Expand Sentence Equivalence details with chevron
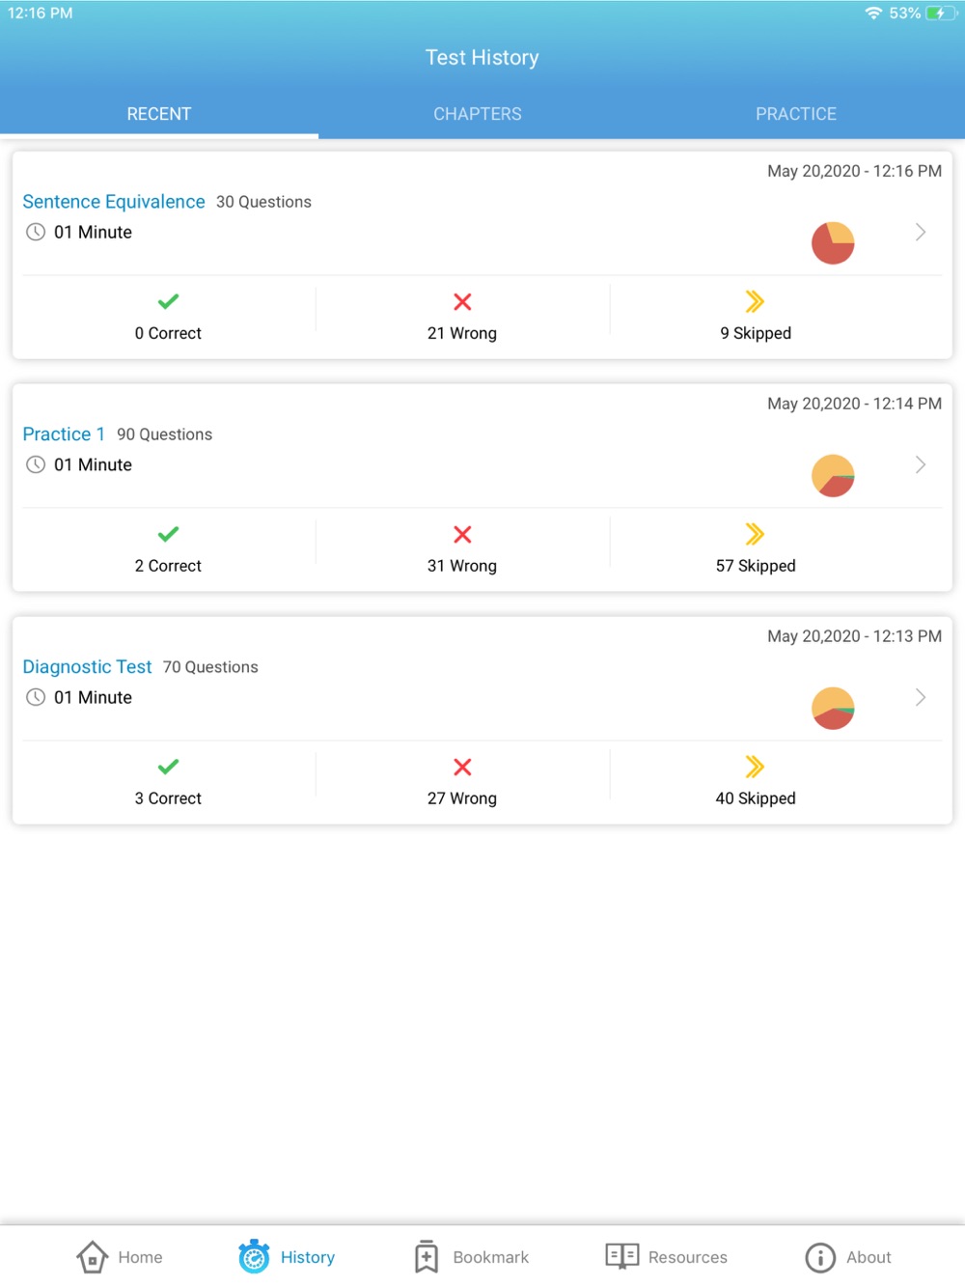This screenshot has width=965, height=1288. [921, 232]
